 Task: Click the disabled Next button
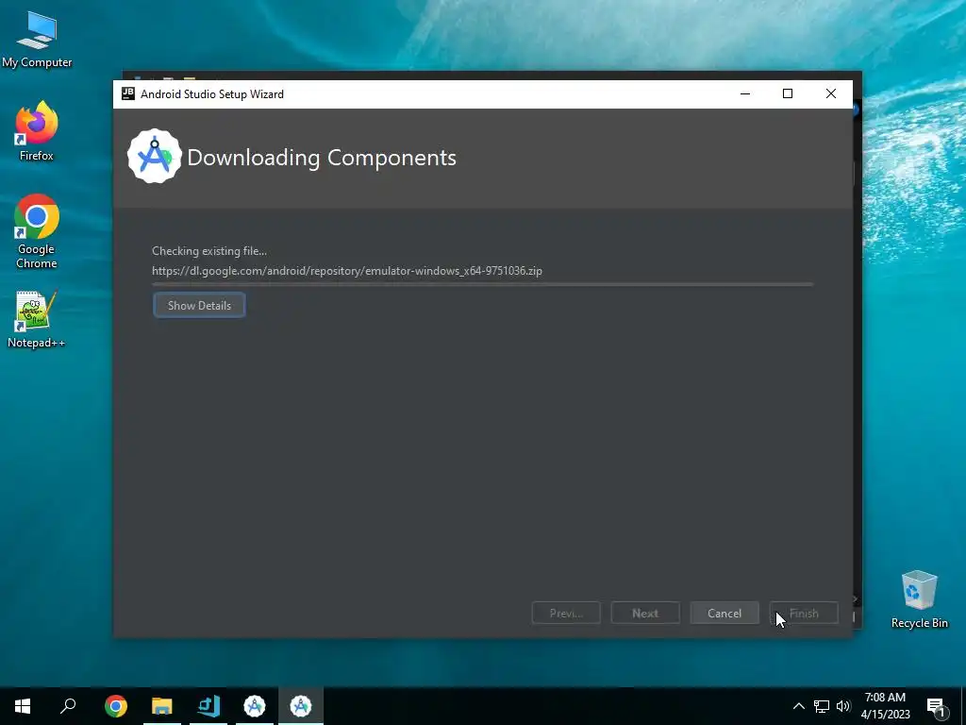[645, 614]
